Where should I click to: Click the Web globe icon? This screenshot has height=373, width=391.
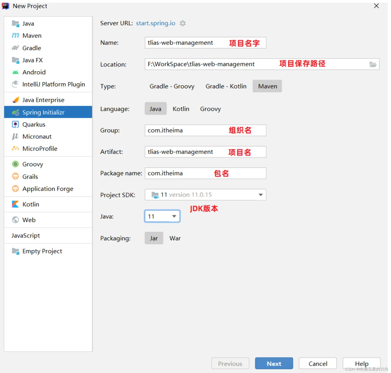pos(15,220)
